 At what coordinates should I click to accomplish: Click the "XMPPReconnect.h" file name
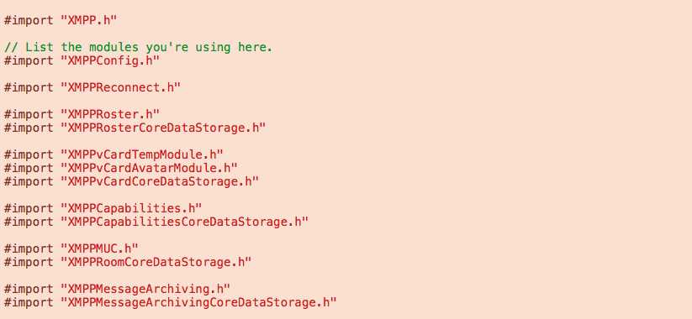click(121, 87)
